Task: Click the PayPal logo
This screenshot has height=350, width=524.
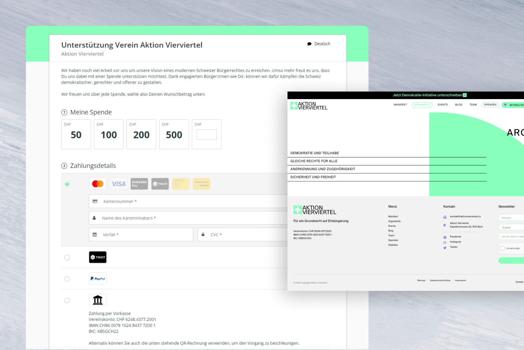Action: click(x=98, y=279)
